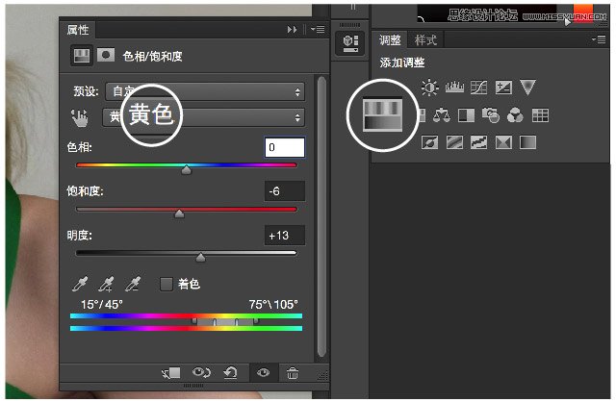This screenshot has height=402, width=616.
Task: Add Levels adjustment
Action: click(454, 88)
